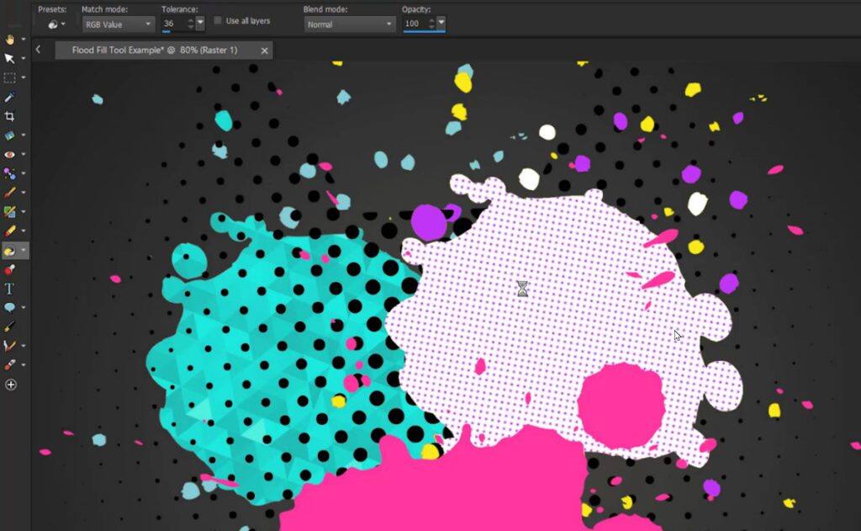Screen dimensions: 861x531
Task: Open the Presets dropdown
Action: [x=55, y=24]
